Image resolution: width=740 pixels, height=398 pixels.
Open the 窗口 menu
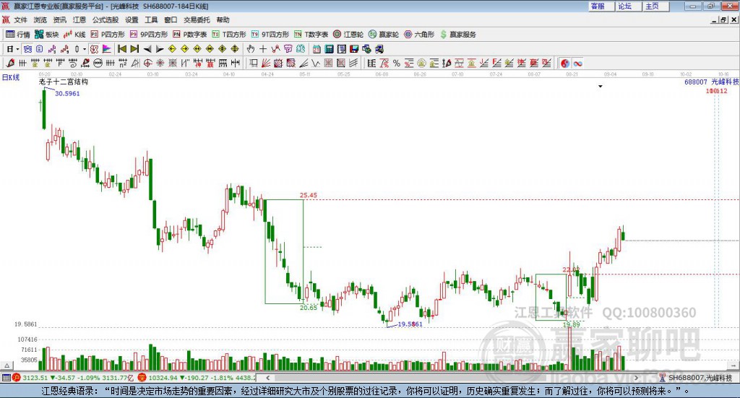click(x=171, y=20)
